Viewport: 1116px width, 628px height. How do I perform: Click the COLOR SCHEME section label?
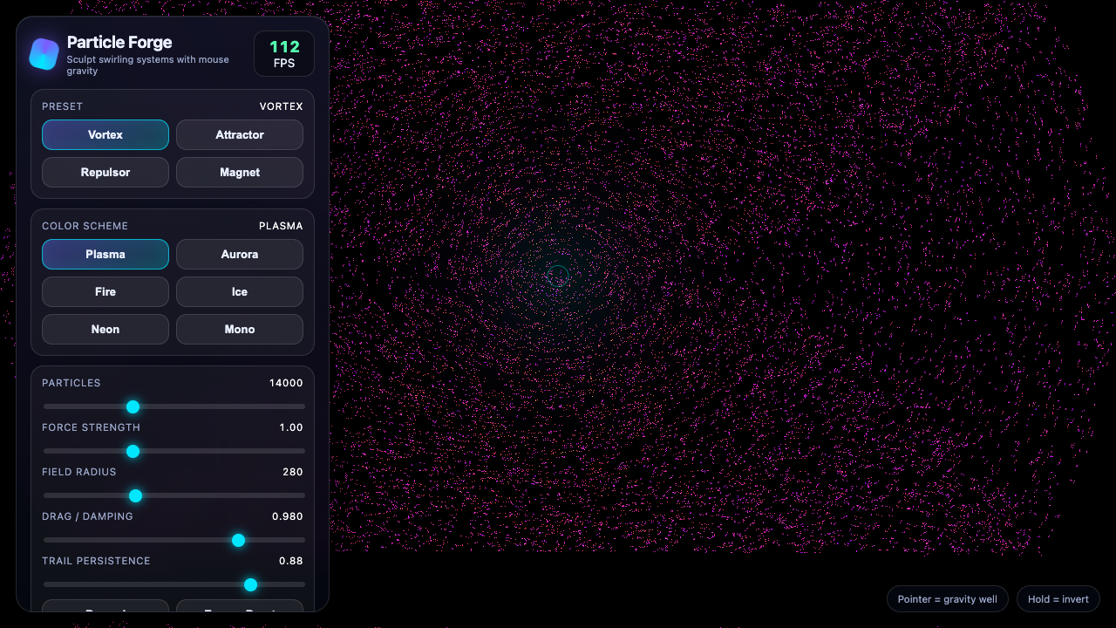click(x=85, y=226)
